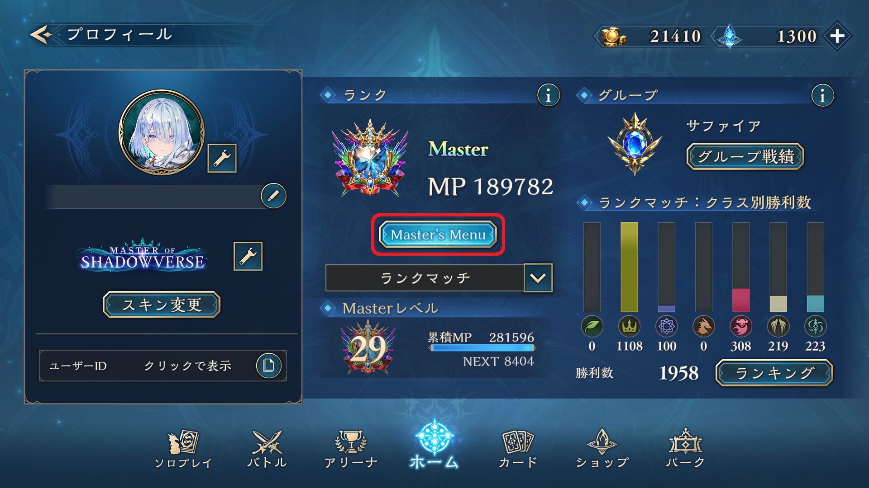Switch to the バトル tab
Viewport: 869px width, 488px height.
pyautogui.click(x=267, y=449)
